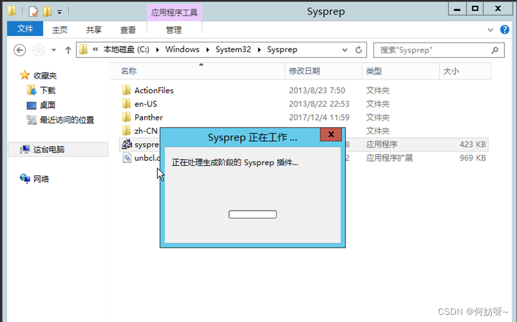Select the en-US folder name

pos(146,104)
